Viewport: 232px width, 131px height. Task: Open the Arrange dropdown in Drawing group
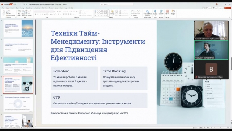112,13
